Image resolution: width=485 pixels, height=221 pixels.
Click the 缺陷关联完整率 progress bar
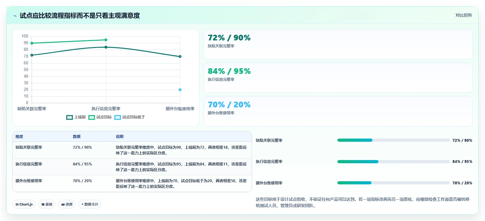(393, 140)
